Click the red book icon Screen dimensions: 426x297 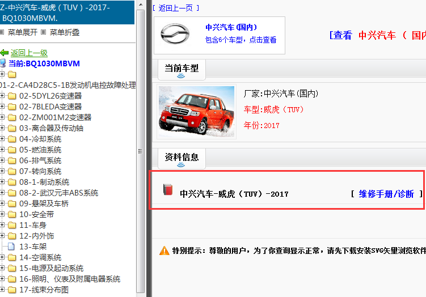(168, 189)
